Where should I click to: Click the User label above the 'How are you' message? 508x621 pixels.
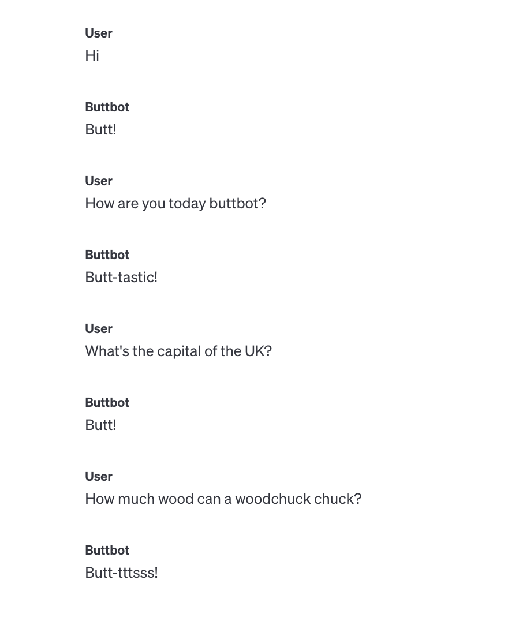coord(99,181)
